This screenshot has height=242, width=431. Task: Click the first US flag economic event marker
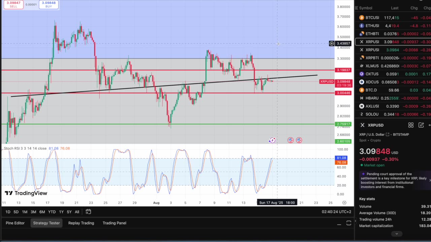point(291,140)
